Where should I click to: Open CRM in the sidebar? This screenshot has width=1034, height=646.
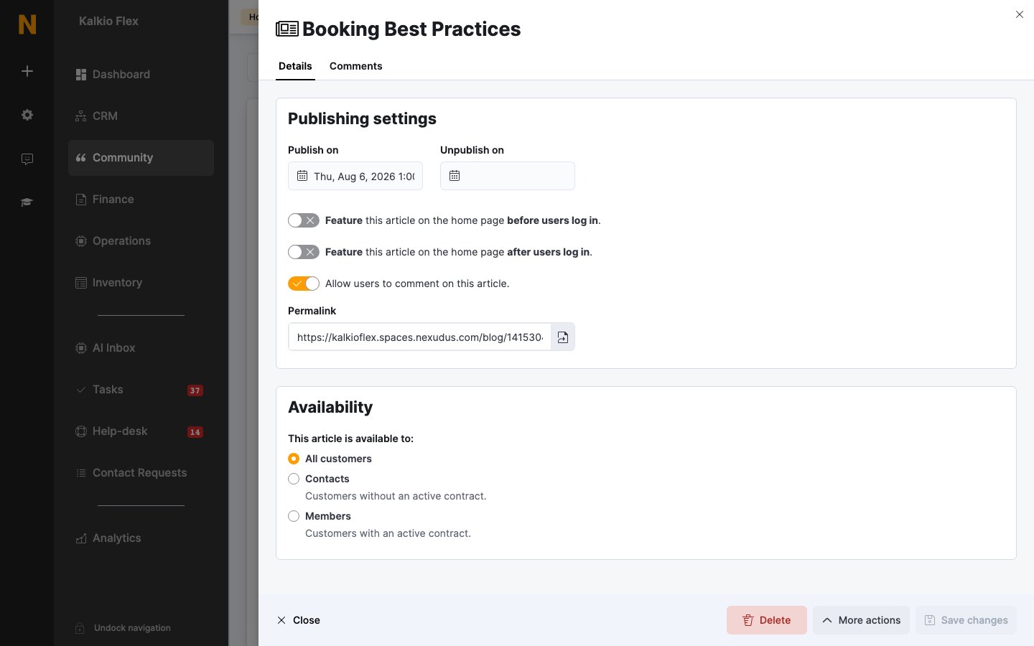click(141, 116)
